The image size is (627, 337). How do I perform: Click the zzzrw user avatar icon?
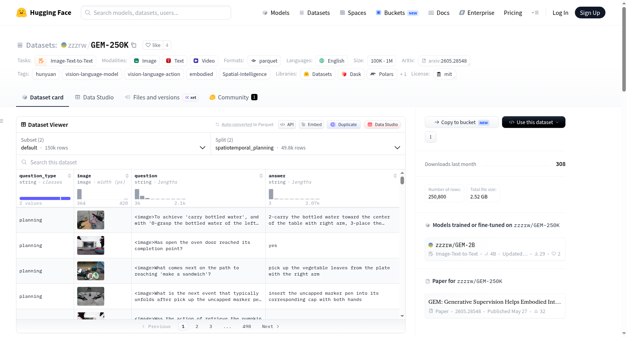[x=64, y=45]
